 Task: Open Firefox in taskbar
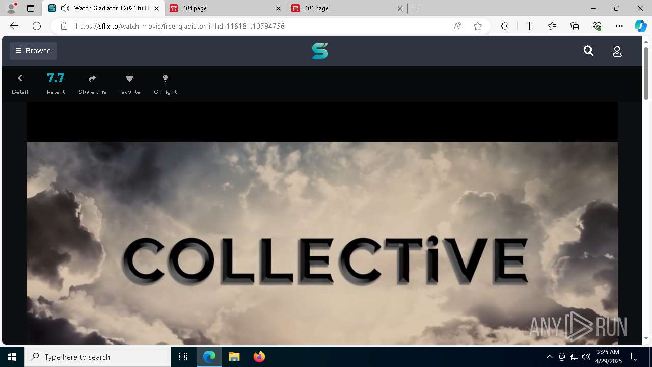[x=259, y=357]
